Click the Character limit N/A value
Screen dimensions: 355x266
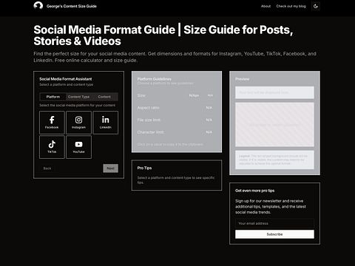pyautogui.click(x=209, y=132)
